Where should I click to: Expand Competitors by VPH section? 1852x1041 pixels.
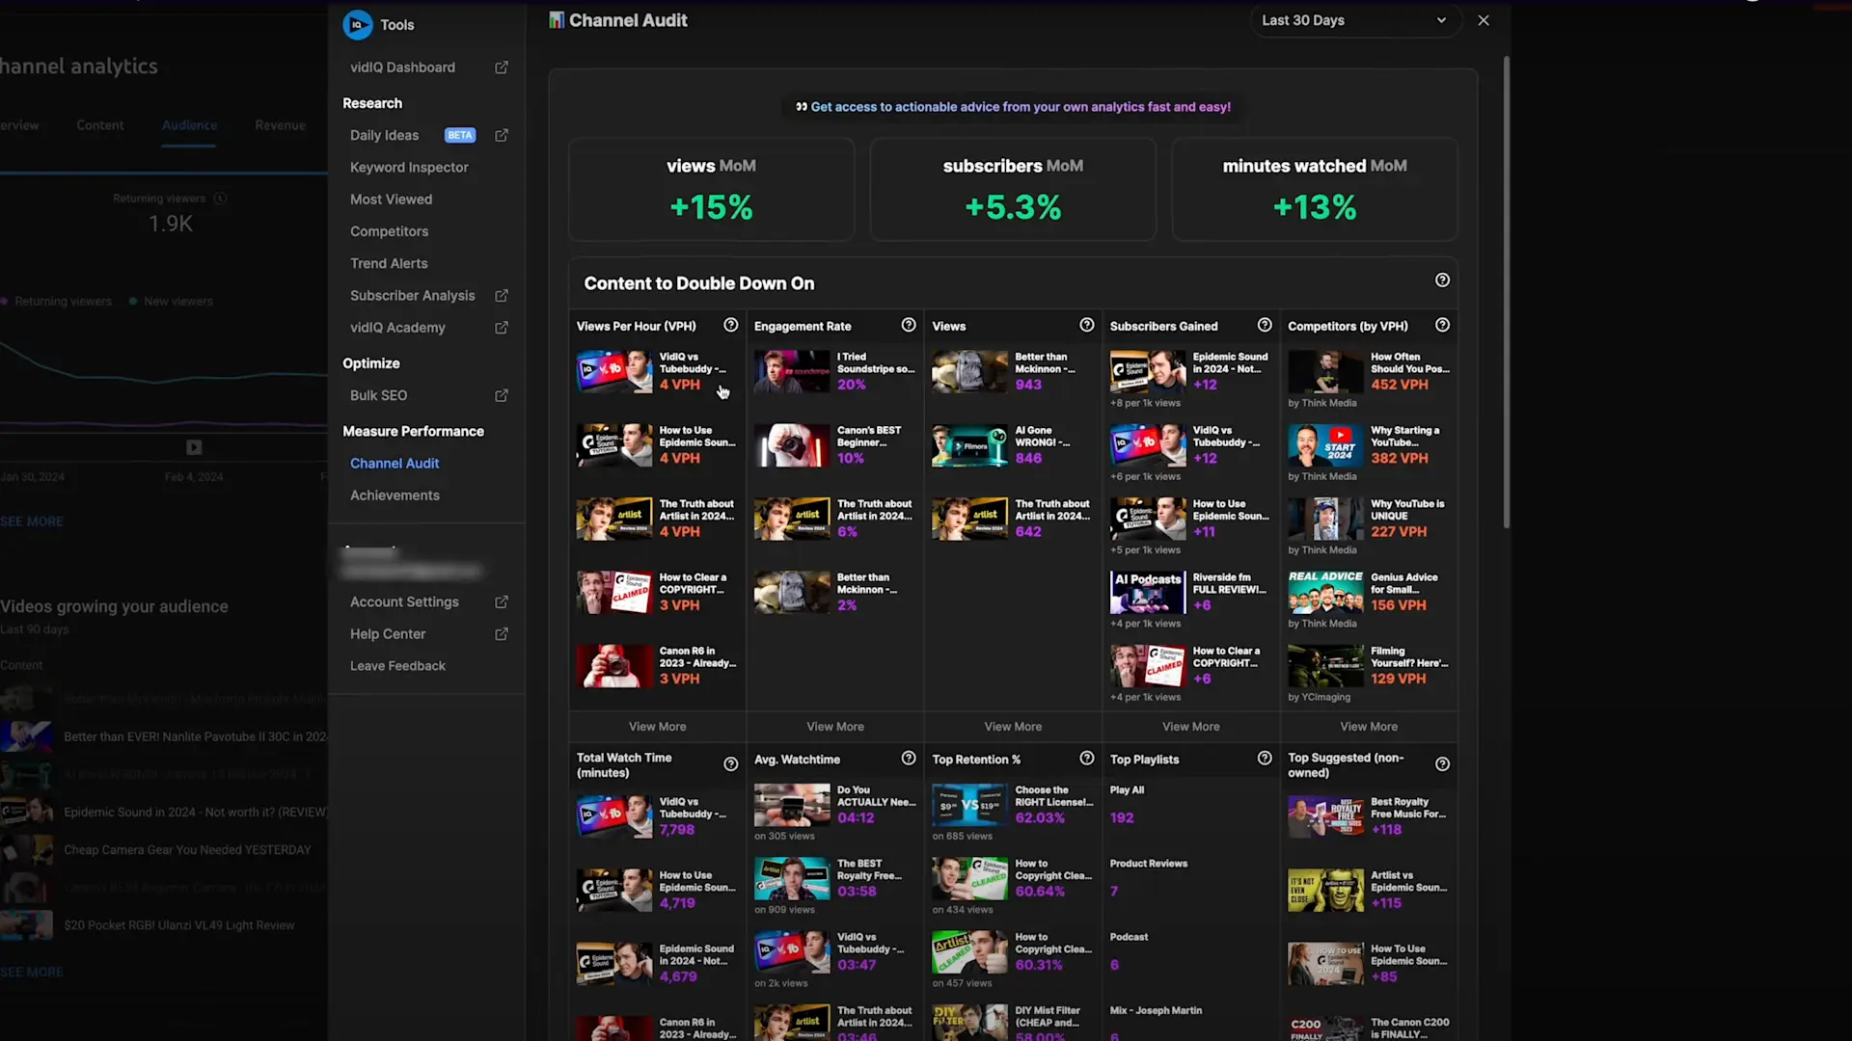[x=1369, y=726]
